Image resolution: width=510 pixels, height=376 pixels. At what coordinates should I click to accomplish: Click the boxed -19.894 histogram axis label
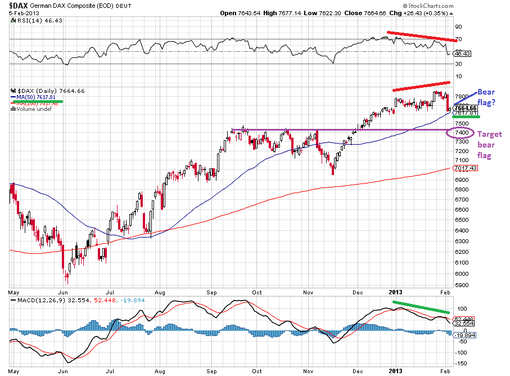(465, 335)
